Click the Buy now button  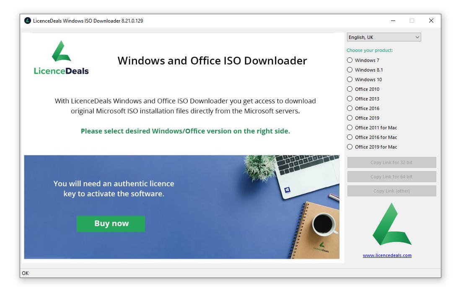pyautogui.click(x=111, y=224)
